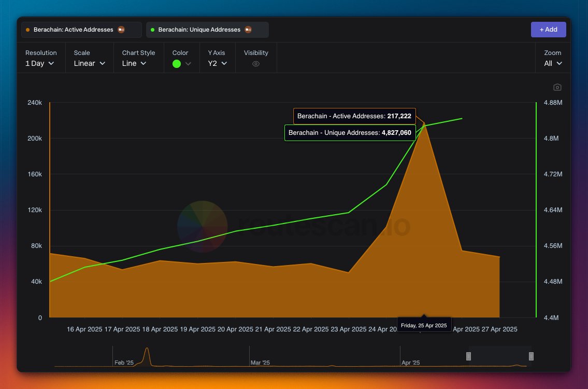Click the Color green circle indicator
The image size is (588, 389).
click(x=177, y=63)
